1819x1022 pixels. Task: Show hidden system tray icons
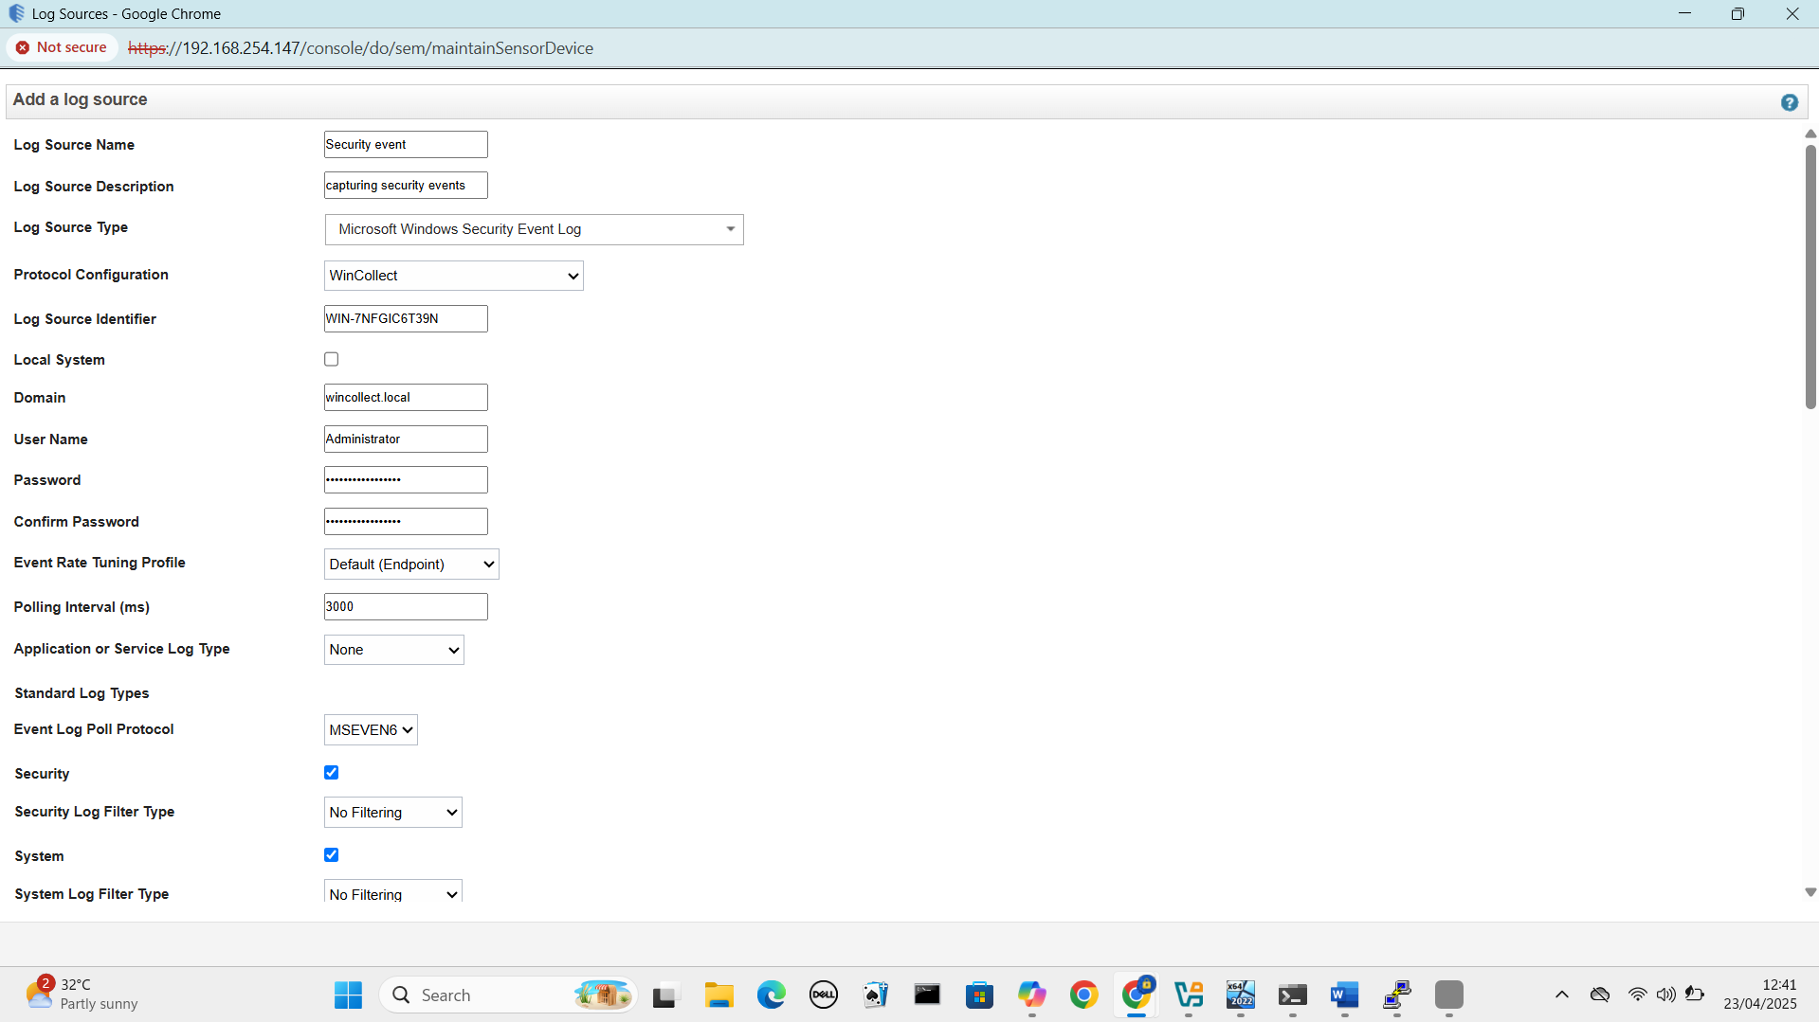tap(1562, 995)
